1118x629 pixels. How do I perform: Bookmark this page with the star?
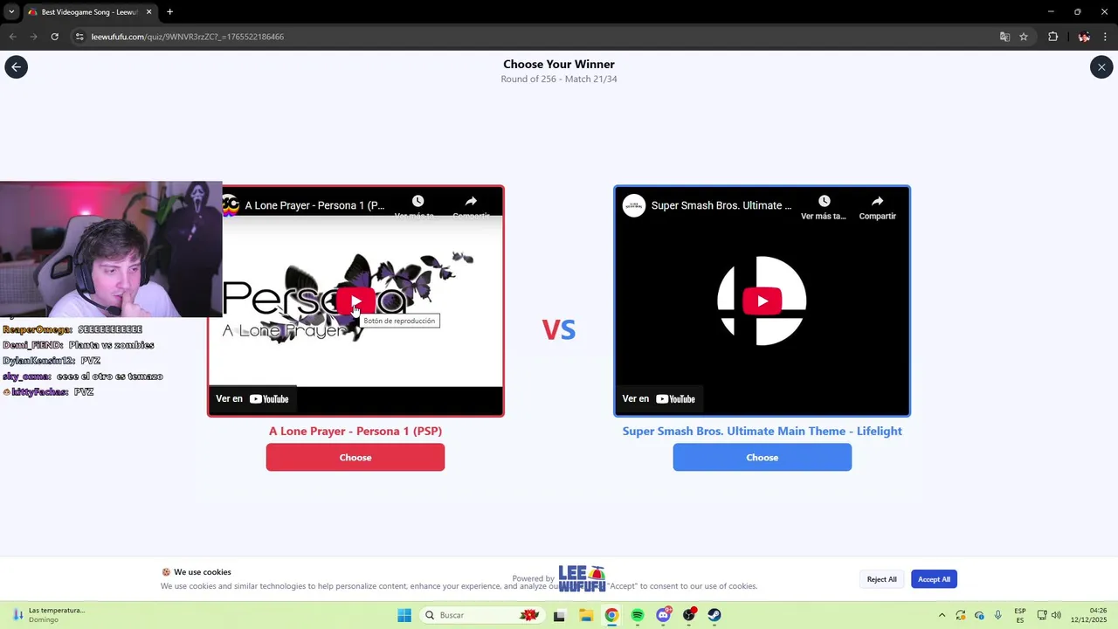click(1024, 37)
